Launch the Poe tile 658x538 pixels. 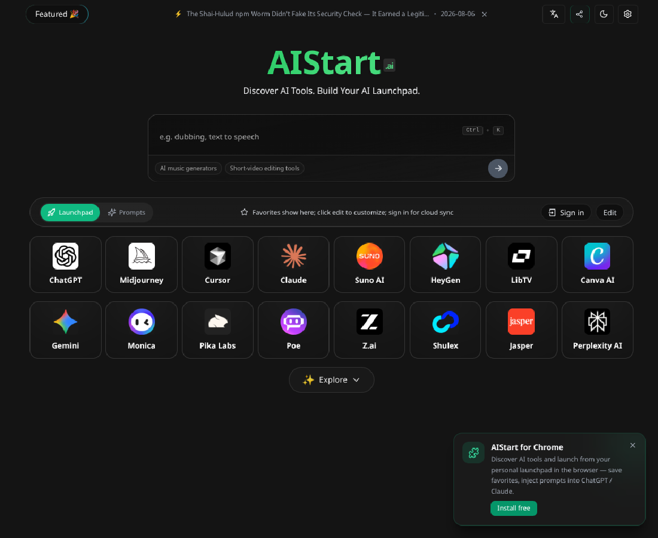[293, 330]
